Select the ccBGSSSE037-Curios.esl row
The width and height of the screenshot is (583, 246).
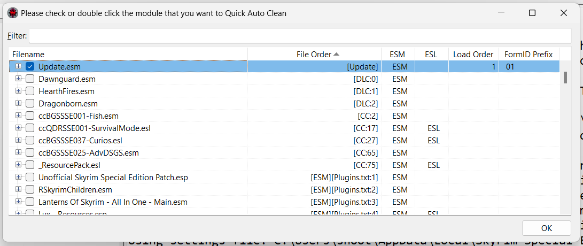coord(284,141)
